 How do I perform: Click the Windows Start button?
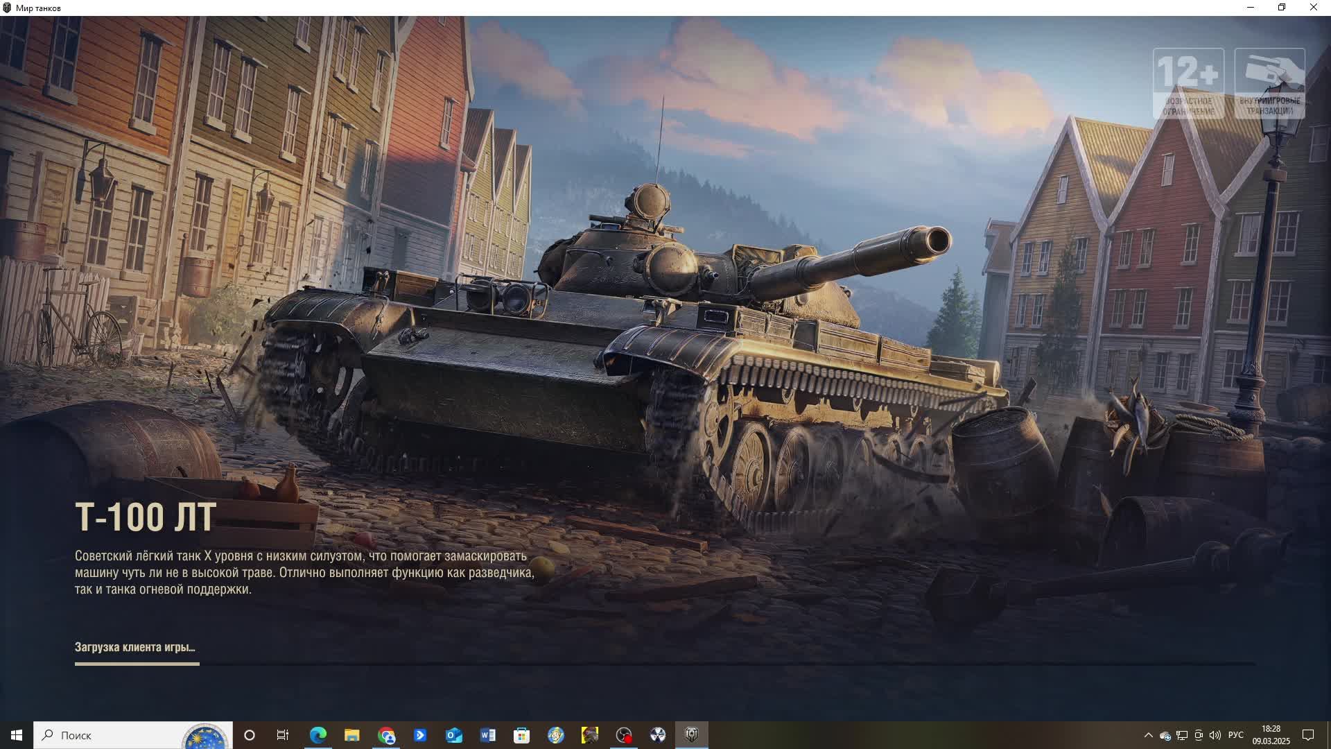17,735
